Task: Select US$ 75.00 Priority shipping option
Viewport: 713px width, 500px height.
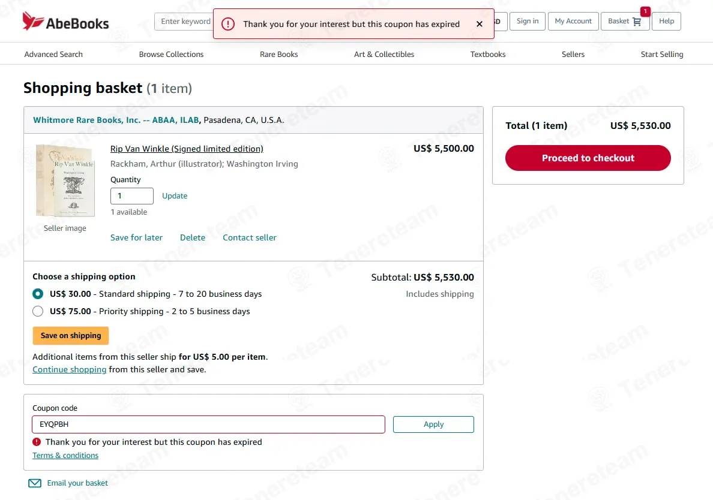Action: tap(38, 311)
